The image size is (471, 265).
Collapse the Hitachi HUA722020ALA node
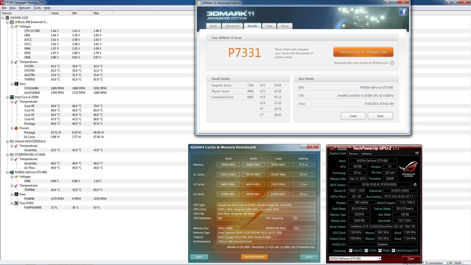7,141
